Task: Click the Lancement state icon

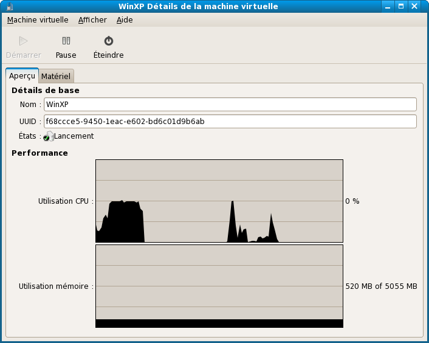Action: coord(48,136)
